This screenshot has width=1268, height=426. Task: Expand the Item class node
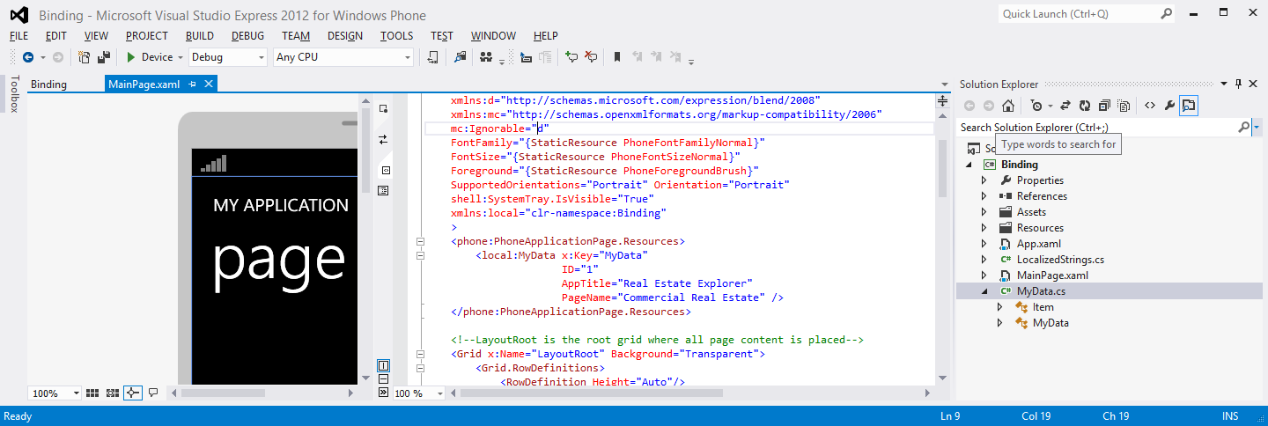pyautogui.click(x=1000, y=307)
